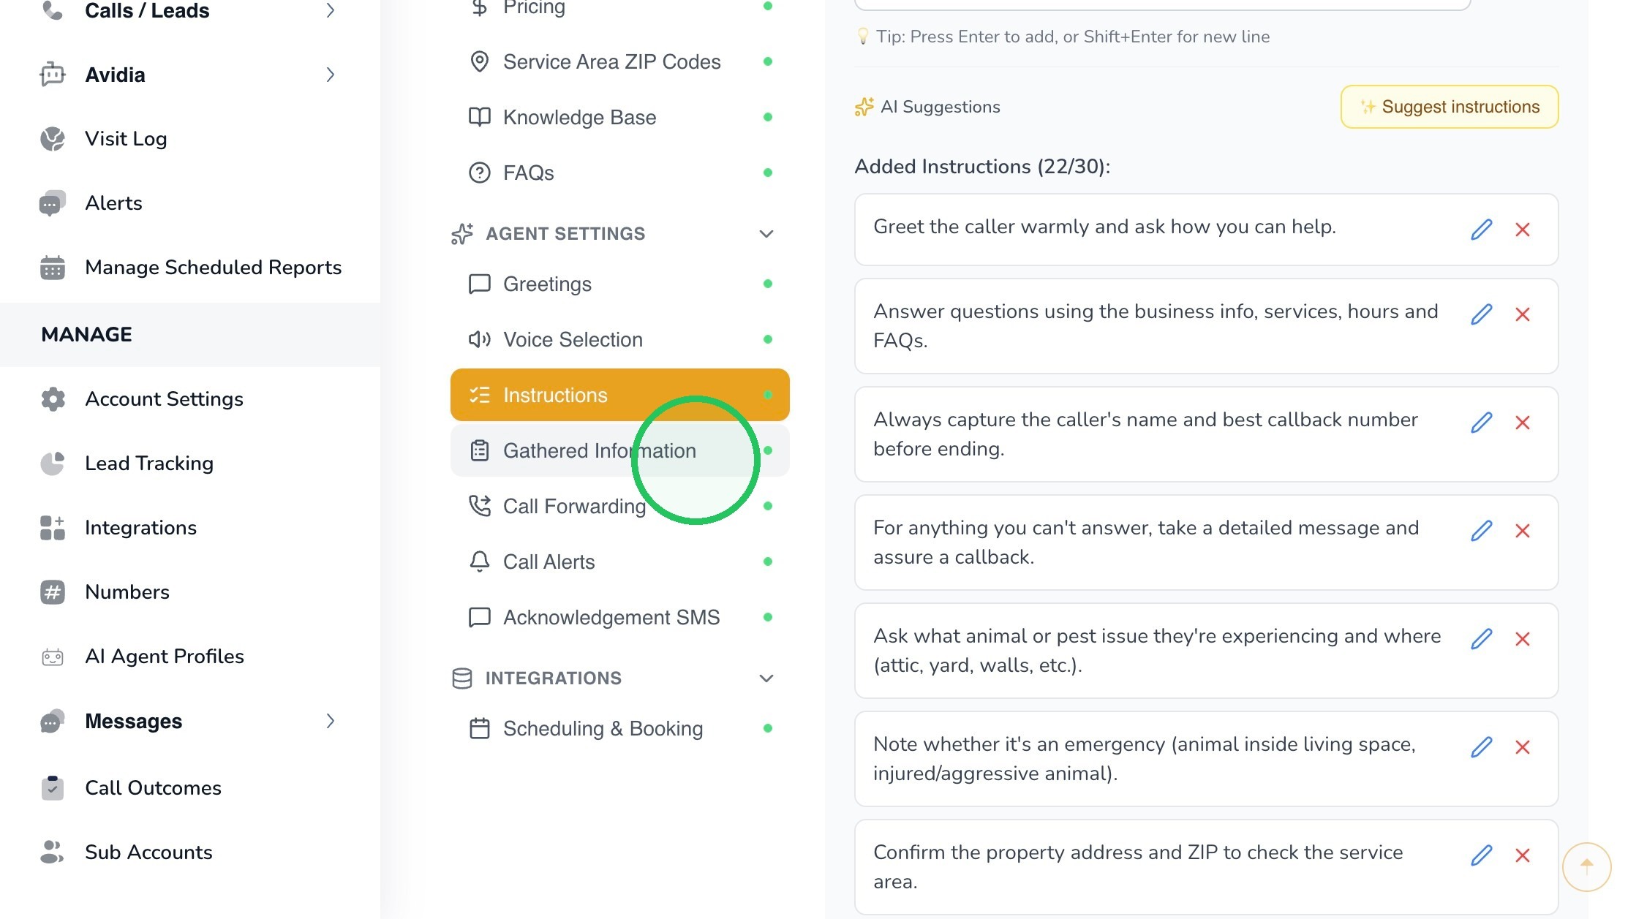Open the Knowledge Base section
Image resolution: width=1647 pixels, height=919 pixels.
(619, 117)
